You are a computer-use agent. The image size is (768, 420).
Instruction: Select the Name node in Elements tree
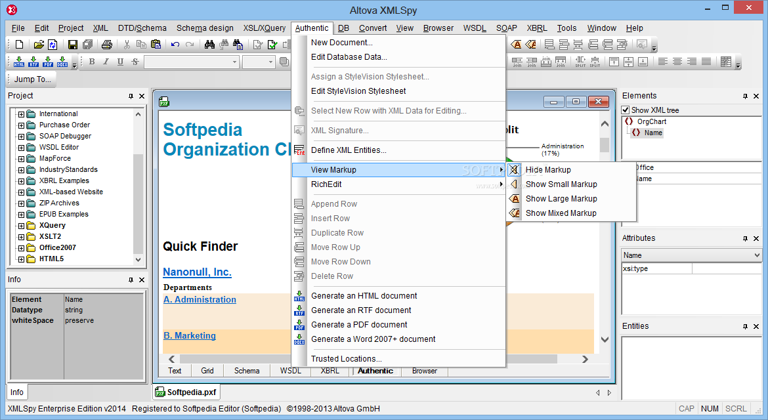[x=653, y=133]
